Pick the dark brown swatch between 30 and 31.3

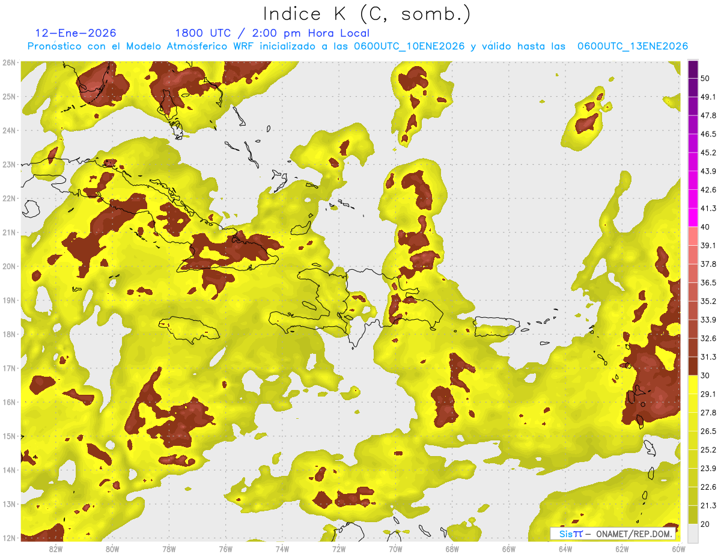(693, 367)
